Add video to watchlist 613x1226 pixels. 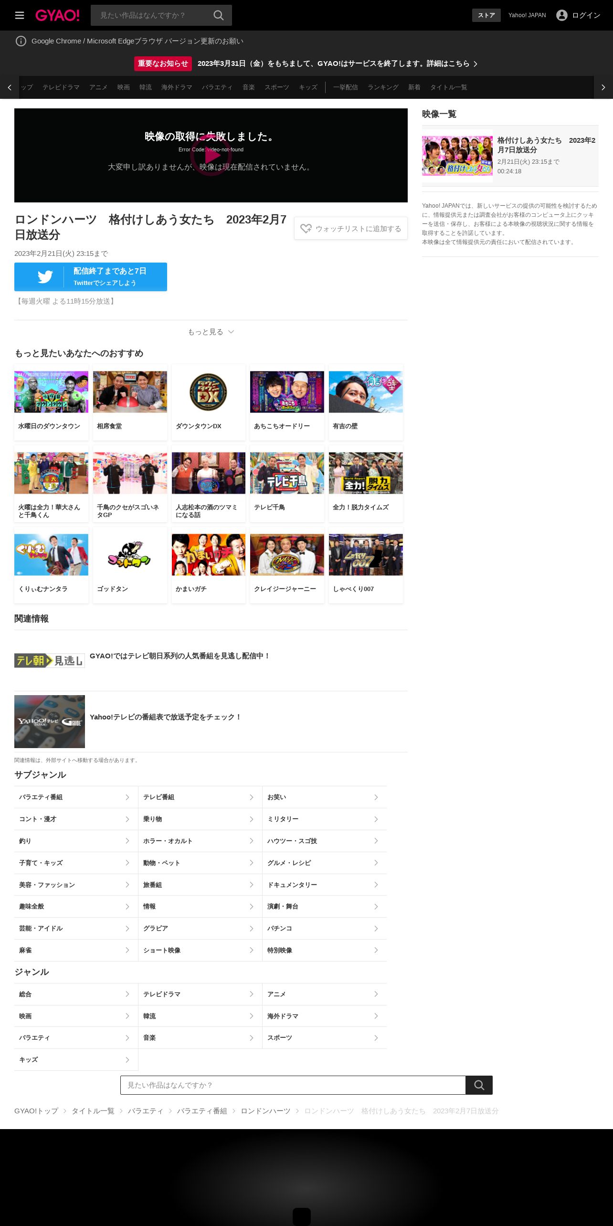coord(351,229)
